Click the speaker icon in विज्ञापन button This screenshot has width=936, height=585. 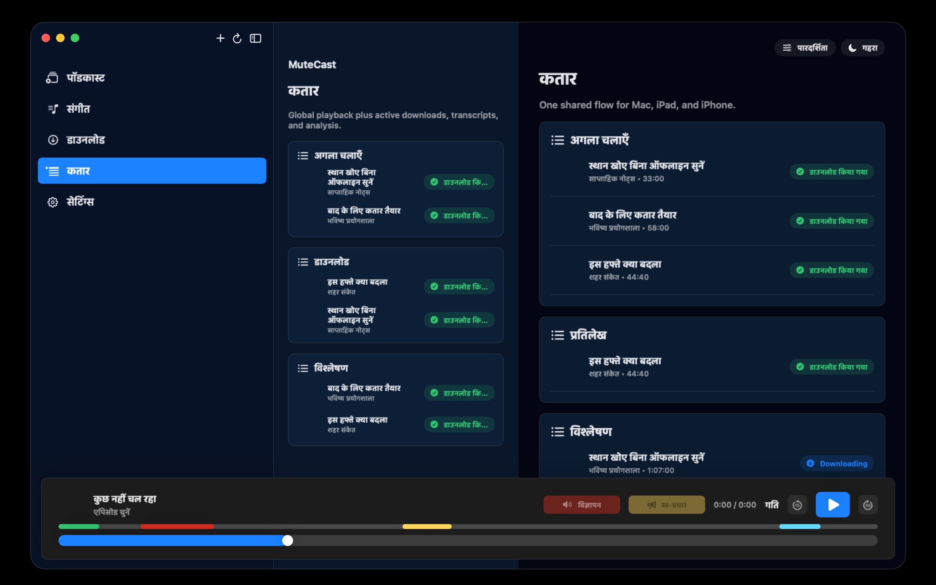(x=567, y=504)
